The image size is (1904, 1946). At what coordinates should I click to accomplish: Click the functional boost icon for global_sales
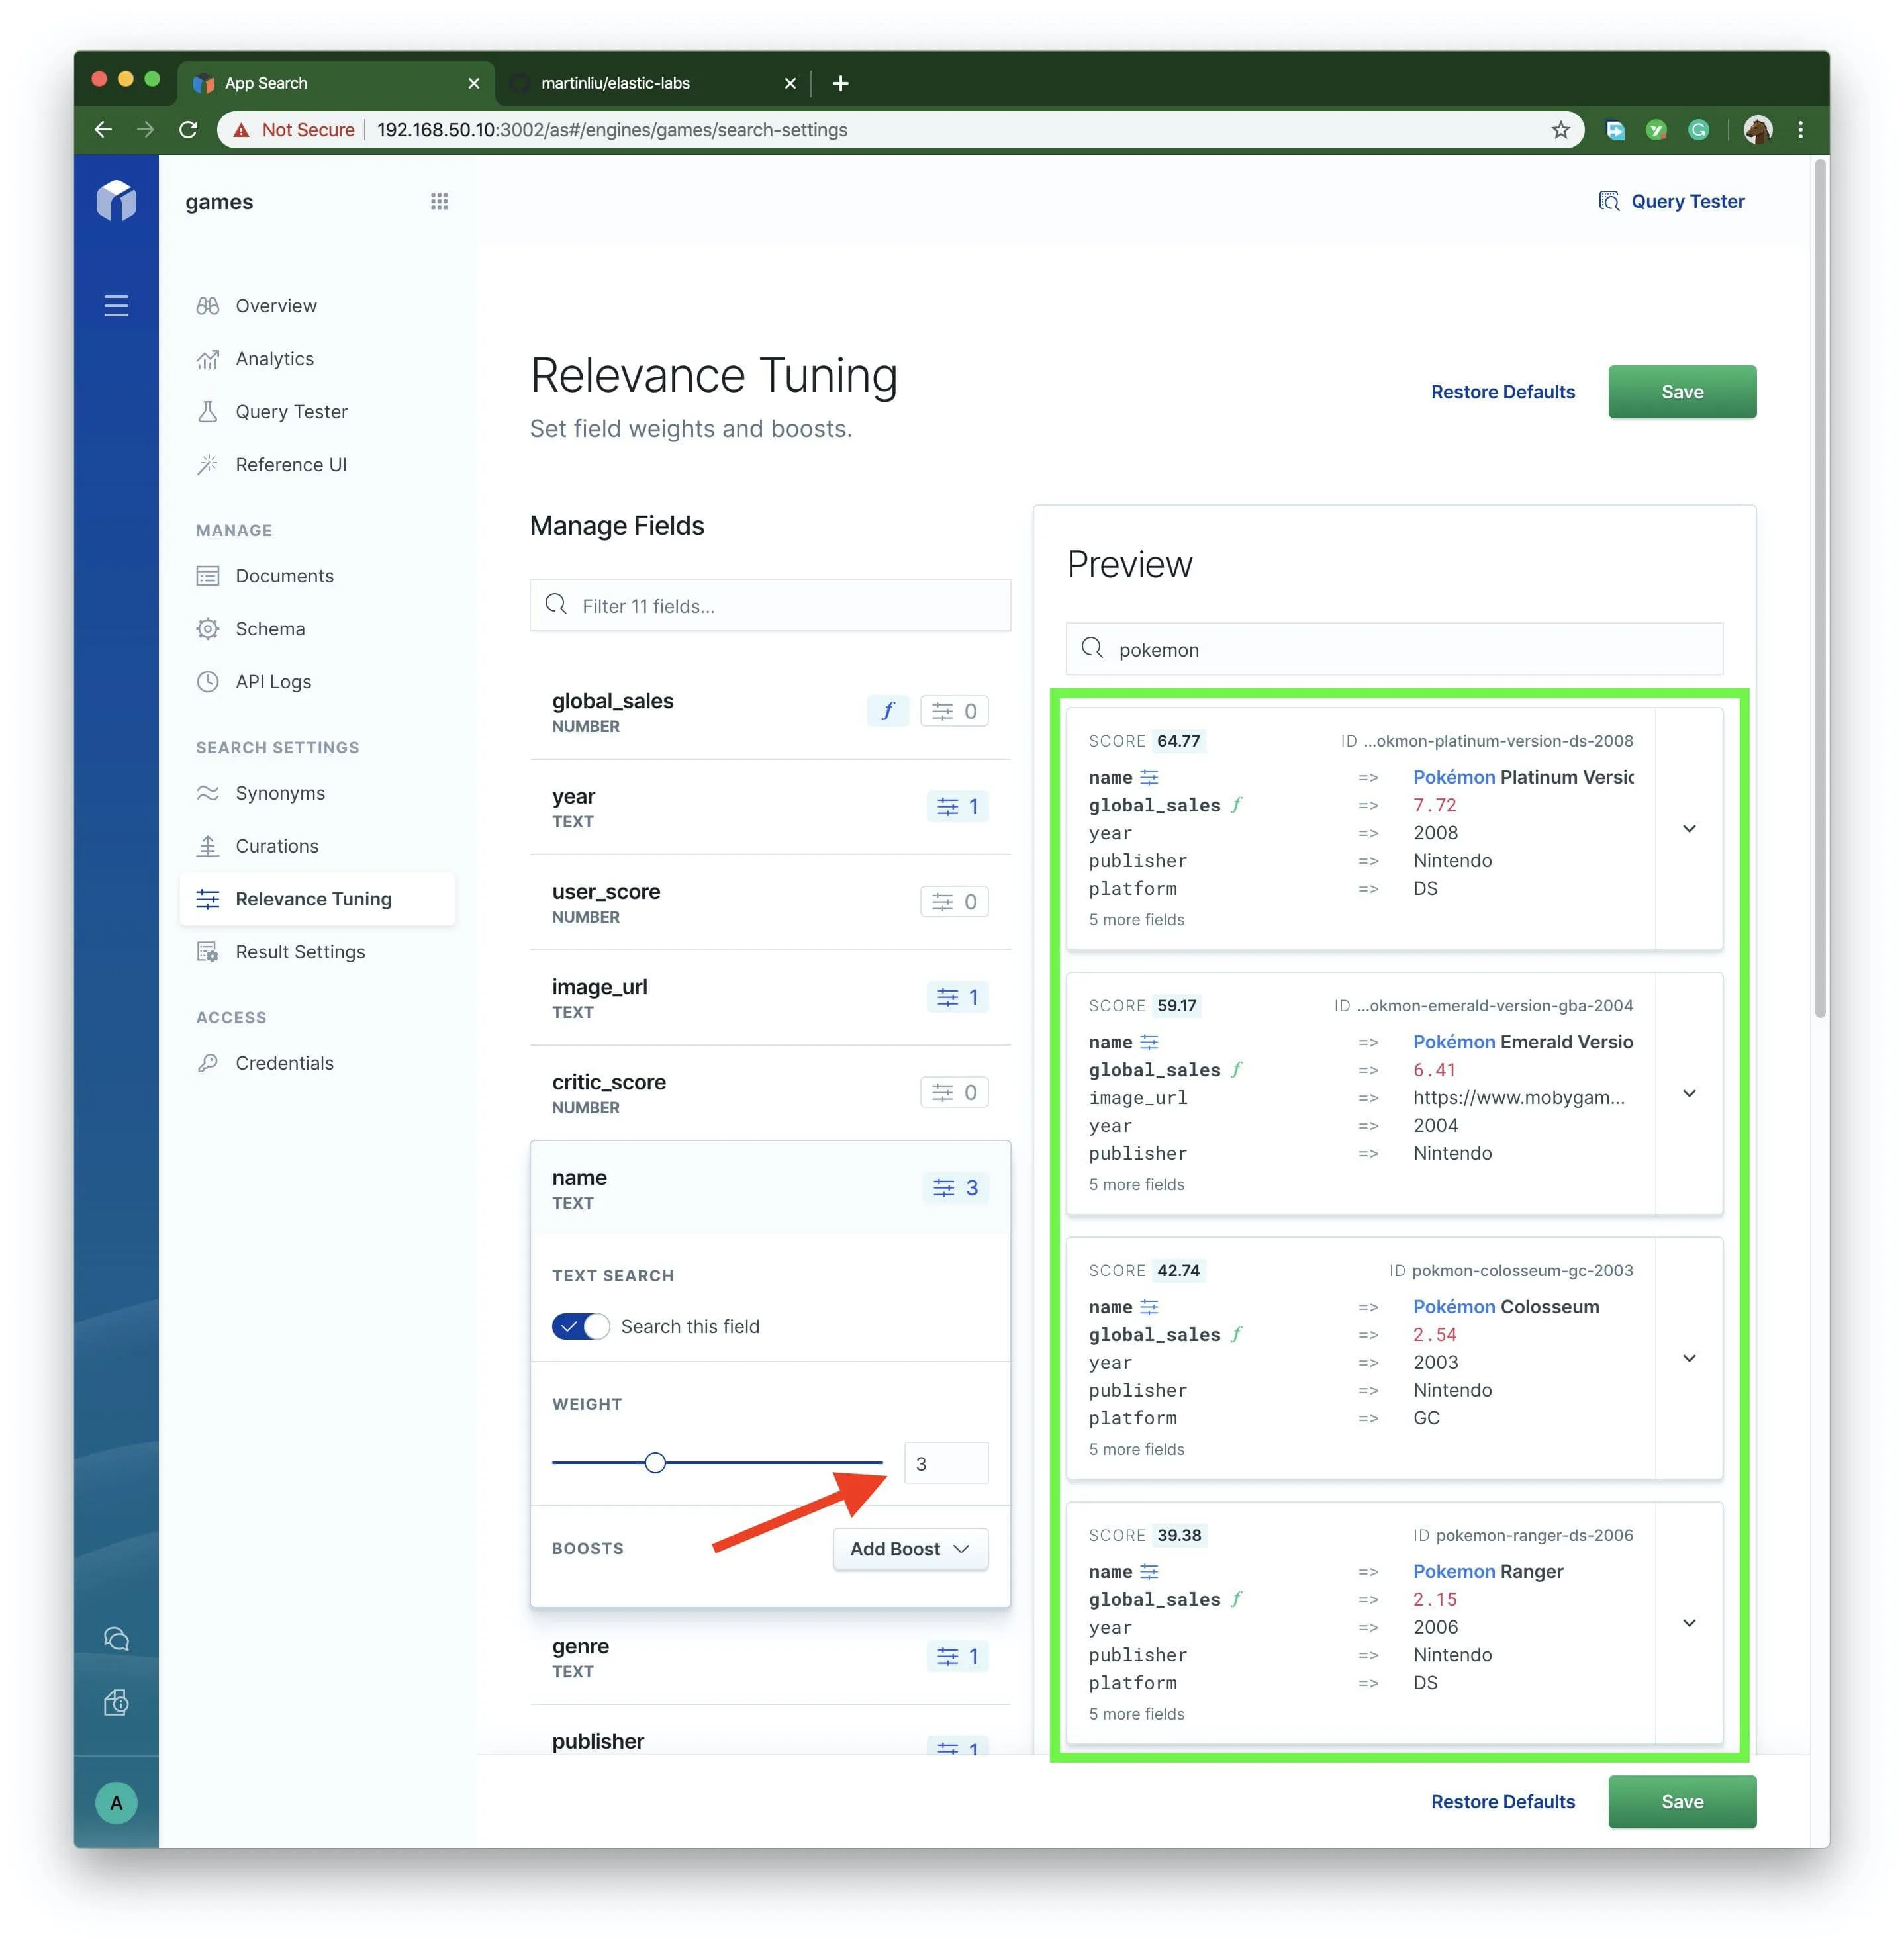(887, 711)
